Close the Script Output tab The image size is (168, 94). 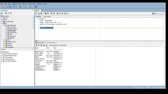pyautogui.click(x=45, y=43)
